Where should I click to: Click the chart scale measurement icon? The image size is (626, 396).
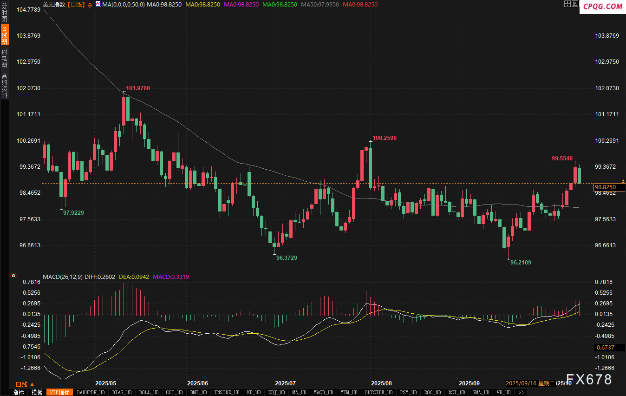coord(575,4)
